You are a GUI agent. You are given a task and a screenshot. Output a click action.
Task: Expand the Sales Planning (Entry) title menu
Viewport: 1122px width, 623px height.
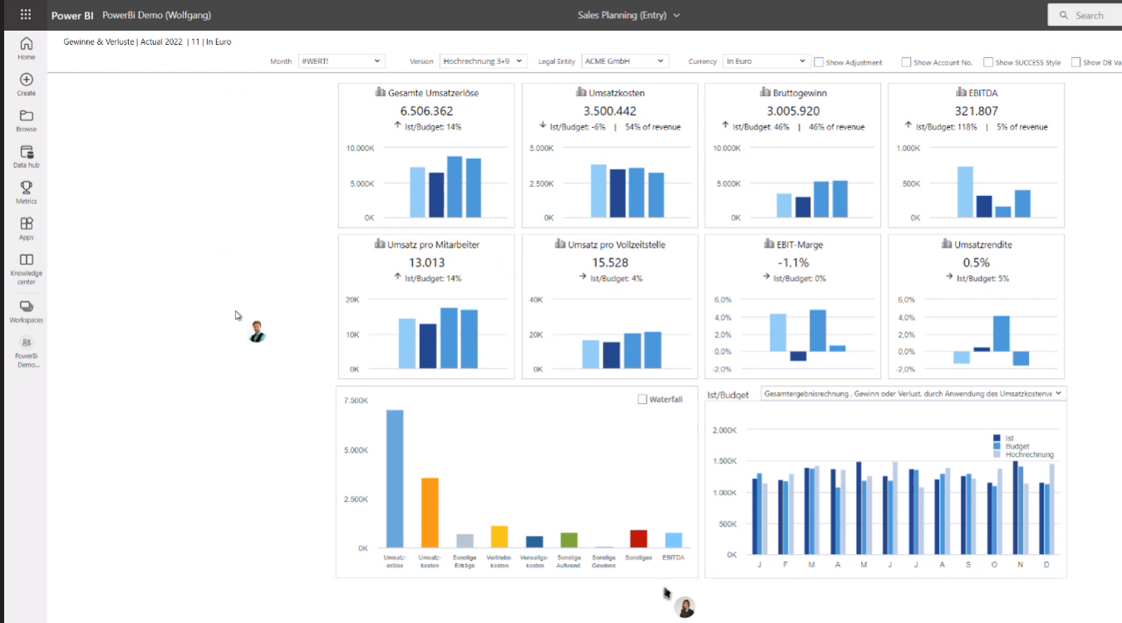[629, 15]
